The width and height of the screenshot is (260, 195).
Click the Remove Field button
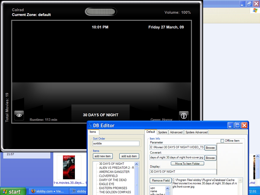[x=161, y=181]
